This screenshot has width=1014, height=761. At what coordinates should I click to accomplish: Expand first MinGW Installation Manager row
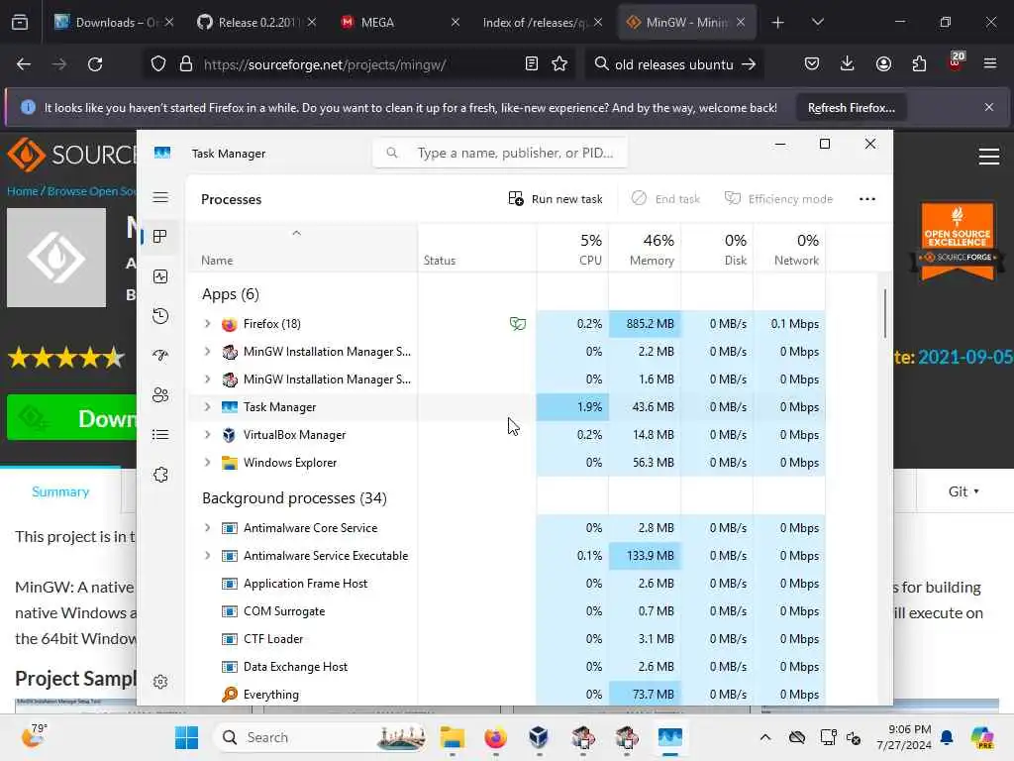click(207, 351)
